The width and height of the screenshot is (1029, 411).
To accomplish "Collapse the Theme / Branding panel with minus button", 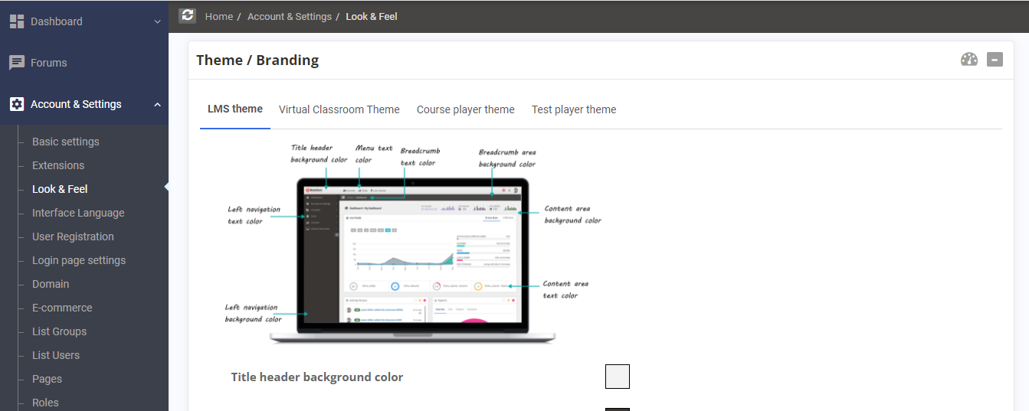I will [995, 60].
